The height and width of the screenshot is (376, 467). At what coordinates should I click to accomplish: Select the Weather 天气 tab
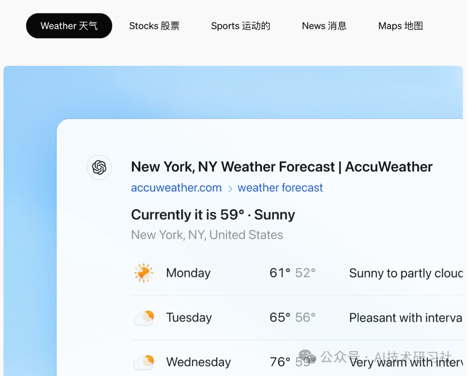click(69, 25)
